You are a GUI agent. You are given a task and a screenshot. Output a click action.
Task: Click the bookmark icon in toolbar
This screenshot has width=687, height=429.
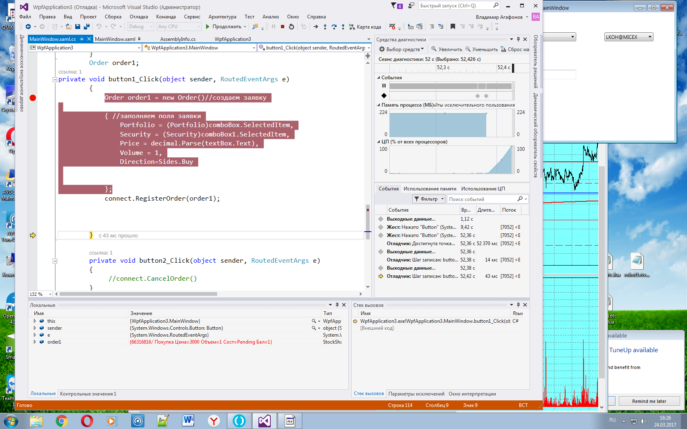point(453,27)
